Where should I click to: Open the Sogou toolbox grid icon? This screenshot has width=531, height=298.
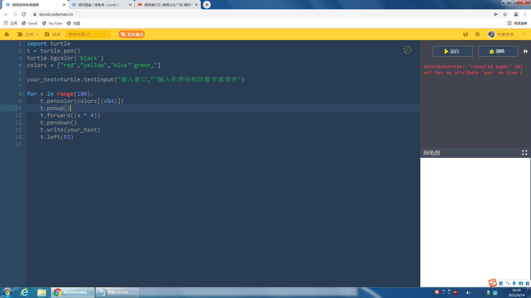click(x=527, y=283)
